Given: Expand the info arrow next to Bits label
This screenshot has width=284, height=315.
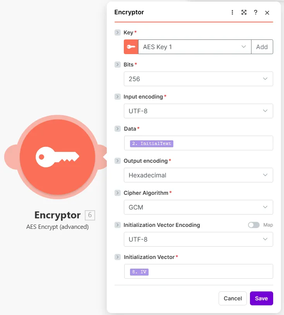Looking at the screenshot, I should tap(118, 65).
